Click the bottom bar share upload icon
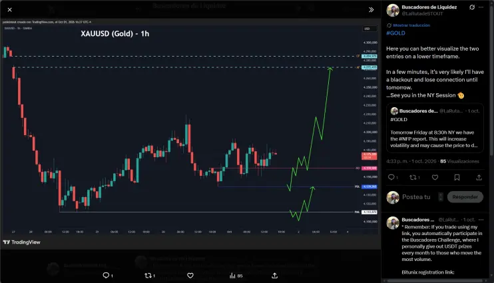 [275, 276]
